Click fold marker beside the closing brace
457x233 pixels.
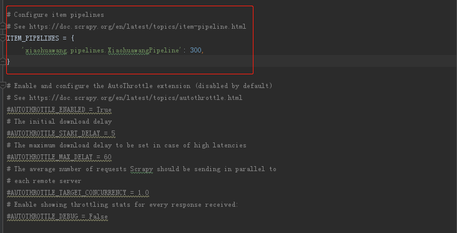3,61
